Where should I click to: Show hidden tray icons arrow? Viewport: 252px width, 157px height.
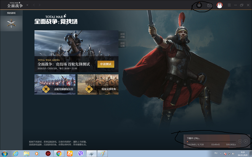(220, 154)
